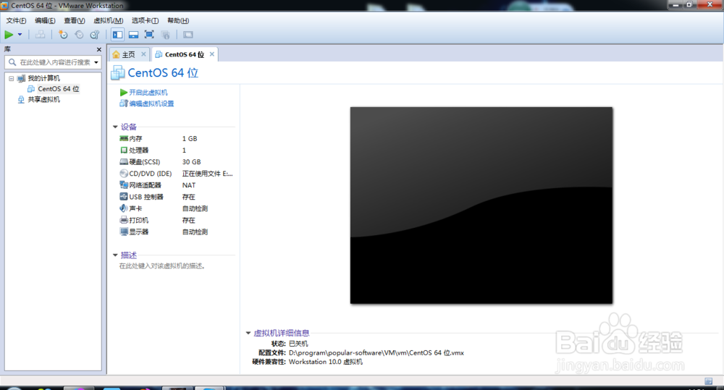Click the black VM screen preview
Screen dimensions: 724x390
tap(481, 205)
